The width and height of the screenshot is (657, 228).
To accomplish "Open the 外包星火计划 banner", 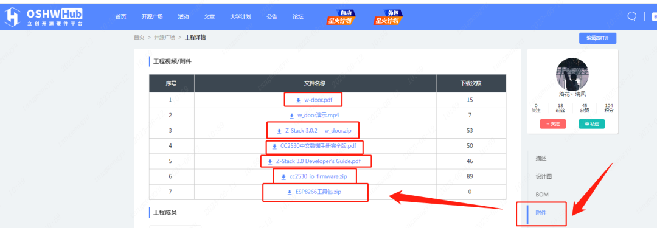I will coord(388,17).
